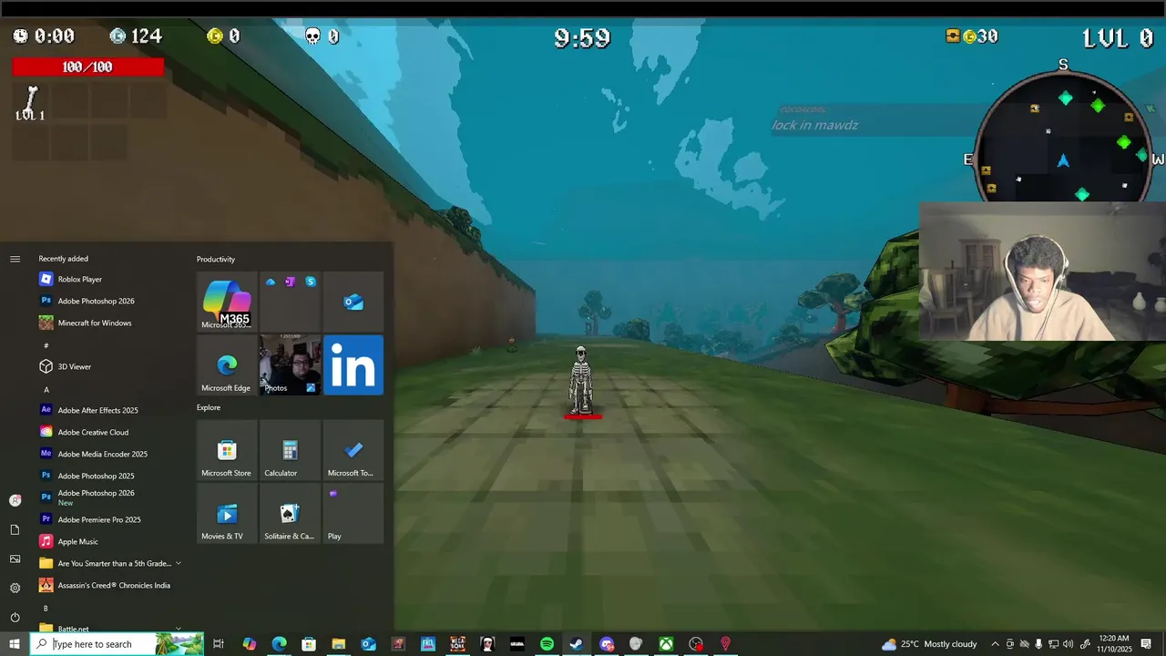Image resolution: width=1166 pixels, height=656 pixels.
Task: Open 3D Viewer app
Action: (x=111, y=366)
